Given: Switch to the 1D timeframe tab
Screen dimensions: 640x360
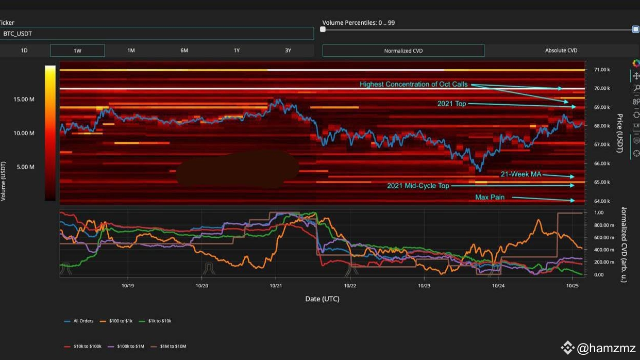Looking at the screenshot, I should (x=24, y=51).
